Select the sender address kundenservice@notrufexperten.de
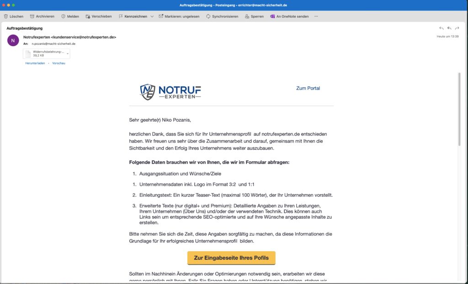Viewport: 468px width, 284px height. (84, 37)
